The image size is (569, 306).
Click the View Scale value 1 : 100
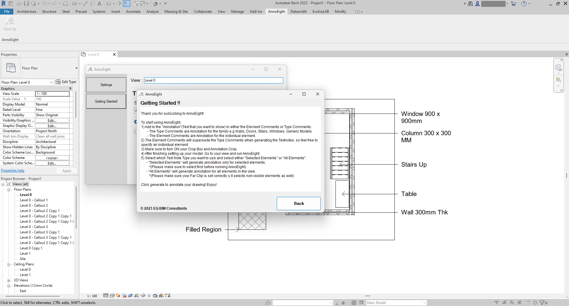coord(52,94)
